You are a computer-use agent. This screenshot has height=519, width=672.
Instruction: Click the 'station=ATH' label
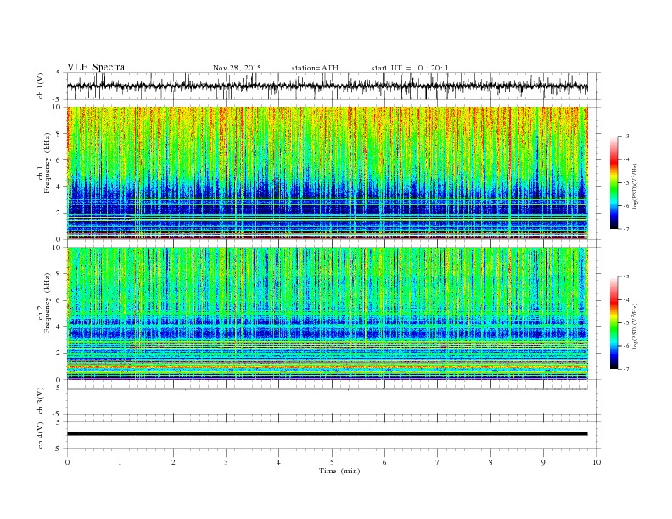tap(315, 68)
